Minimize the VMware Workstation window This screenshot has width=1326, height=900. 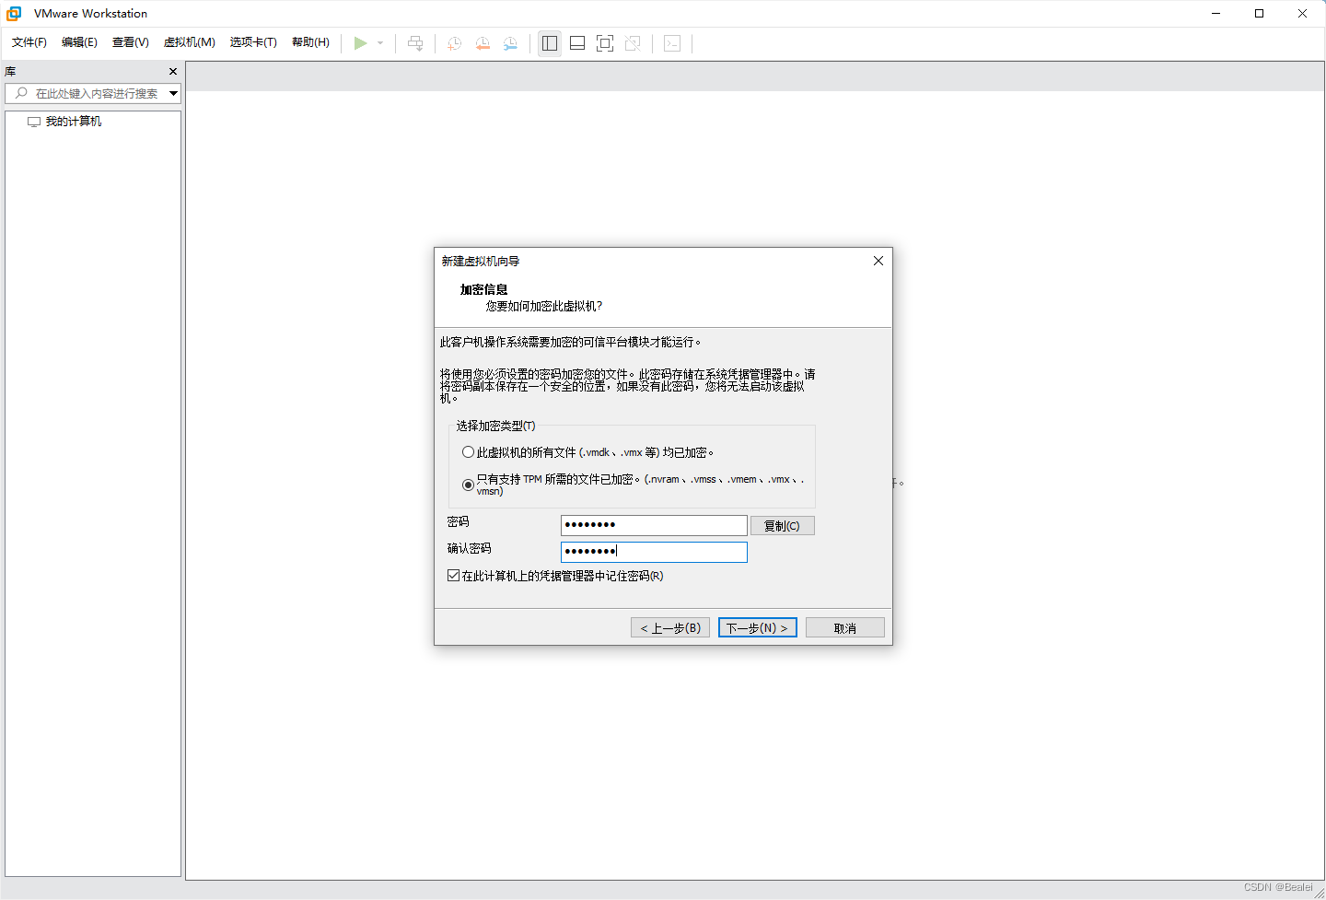click(x=1216, y=14)
